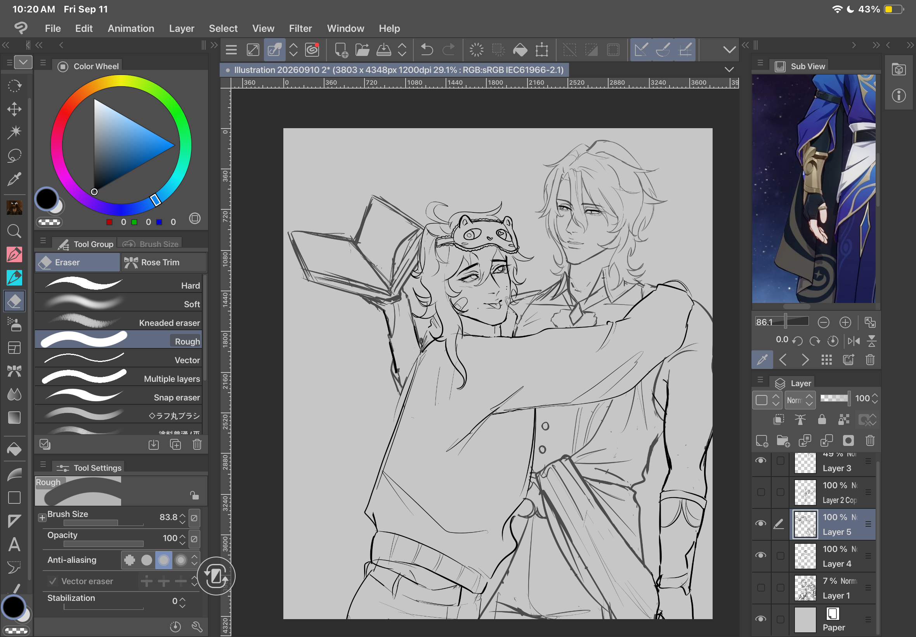
Task: Show Layer 1 by toggling its eye
Action: 761,587
